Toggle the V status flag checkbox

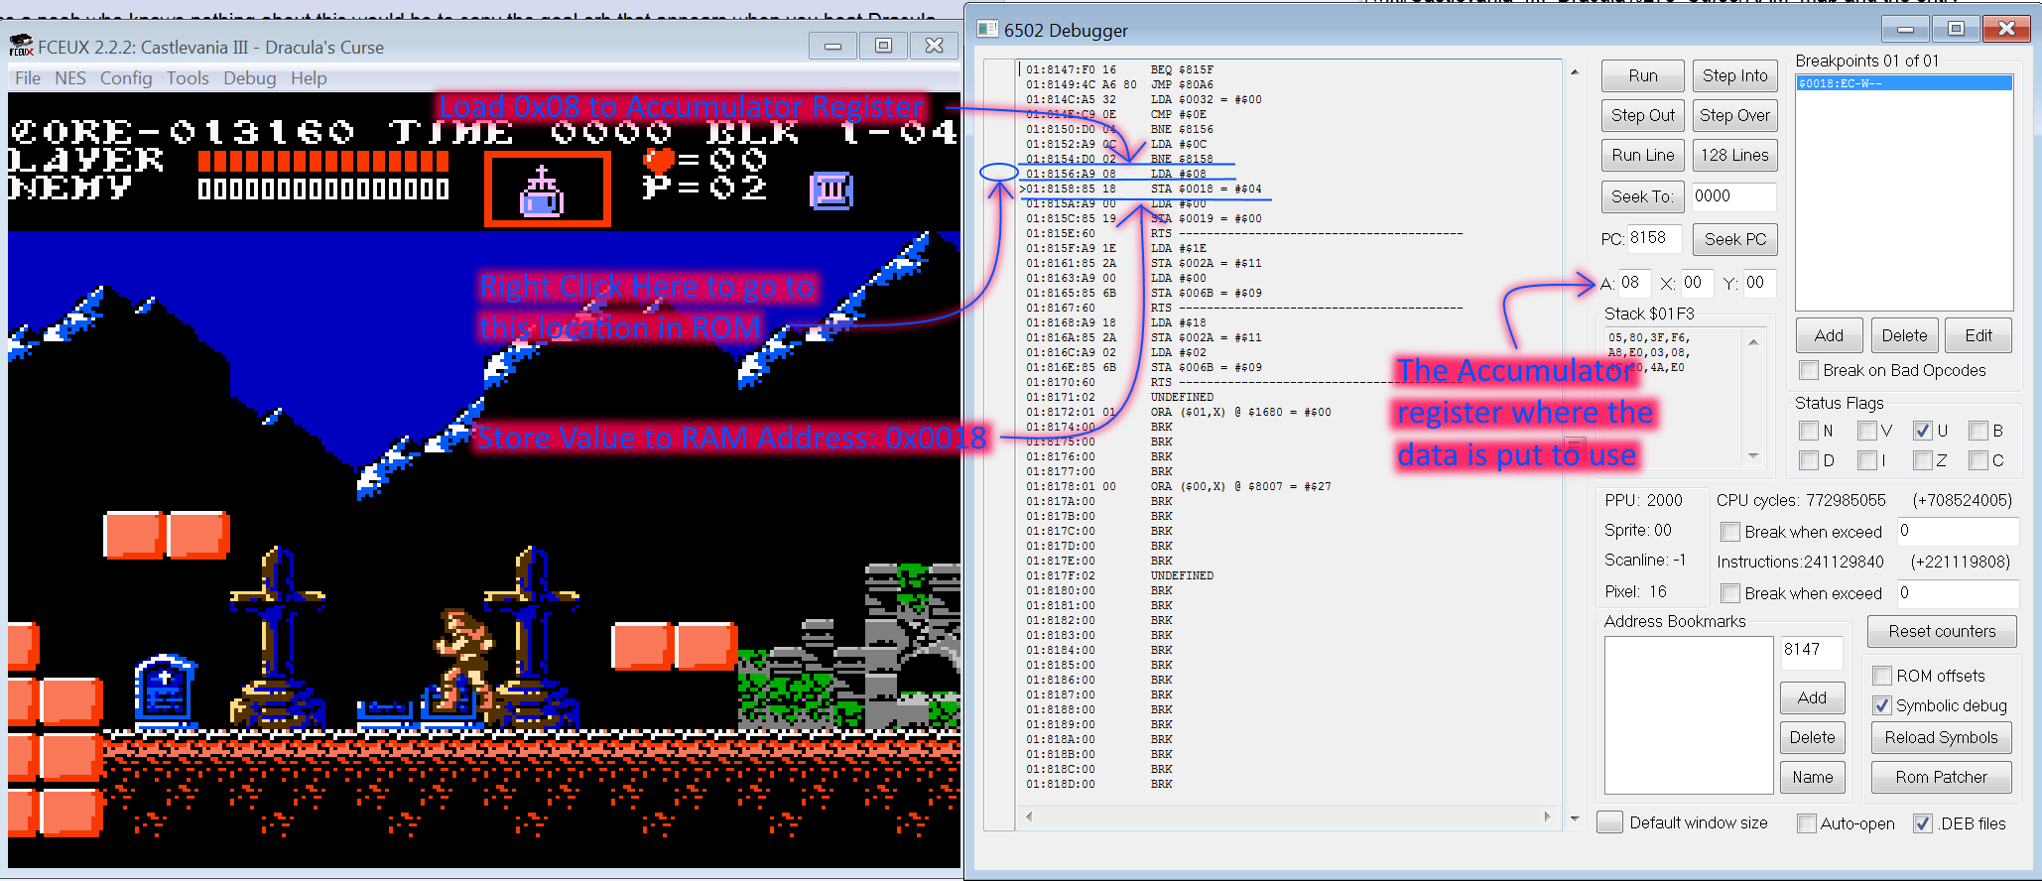(1867, 431)
